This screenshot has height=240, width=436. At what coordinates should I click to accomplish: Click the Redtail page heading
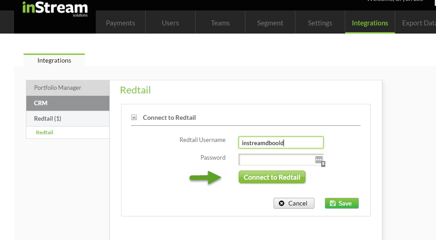pyautogui.click(x=135, y=90)
